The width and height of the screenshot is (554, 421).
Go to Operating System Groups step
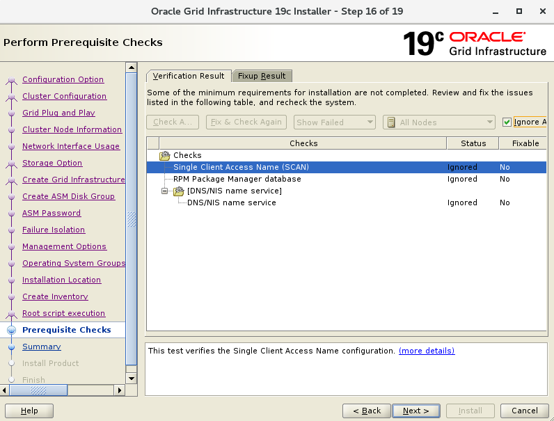point(74,263)
